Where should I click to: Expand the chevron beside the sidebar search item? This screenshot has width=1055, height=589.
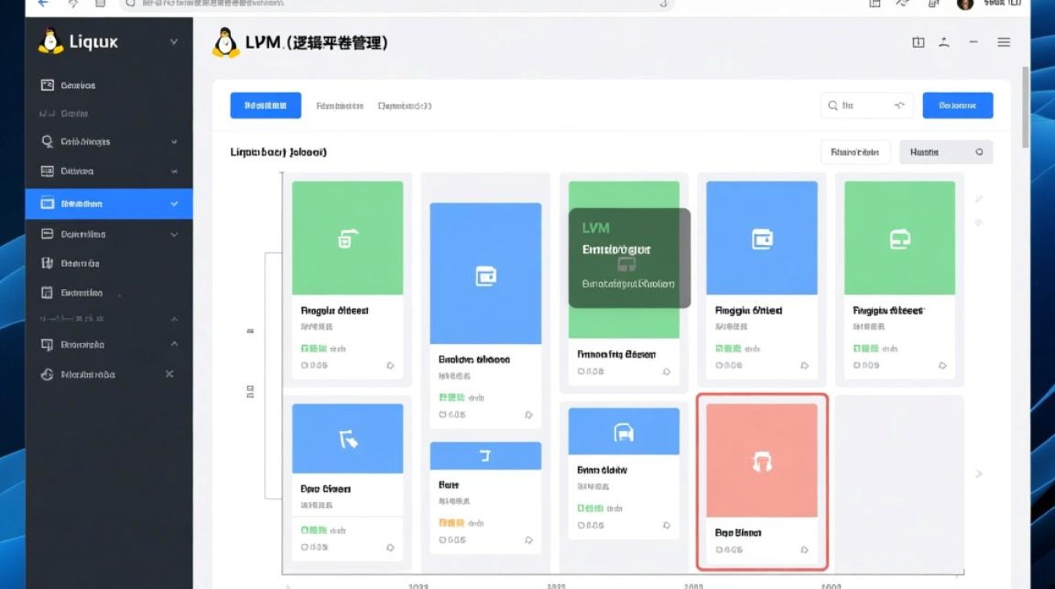[173, 142]
